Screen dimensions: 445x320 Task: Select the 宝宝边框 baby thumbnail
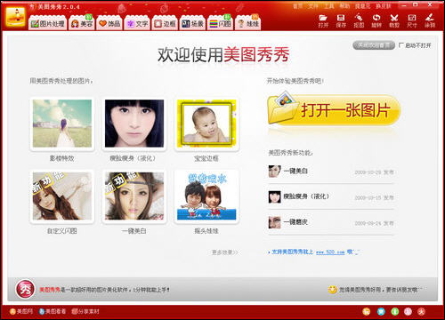tap(206, 124)
